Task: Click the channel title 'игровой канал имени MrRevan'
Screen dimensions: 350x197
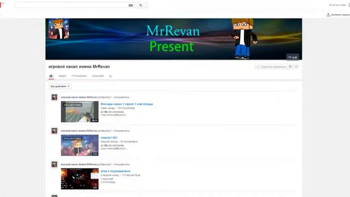Action: (x=79, y=67)
